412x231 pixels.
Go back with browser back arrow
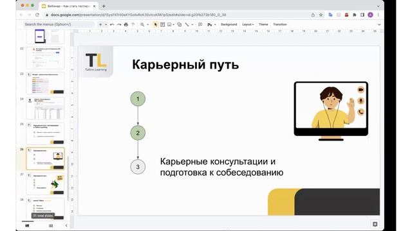point(21,15)
